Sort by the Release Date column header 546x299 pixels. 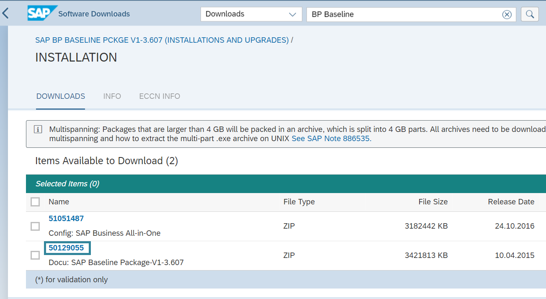tap(511, 202)
